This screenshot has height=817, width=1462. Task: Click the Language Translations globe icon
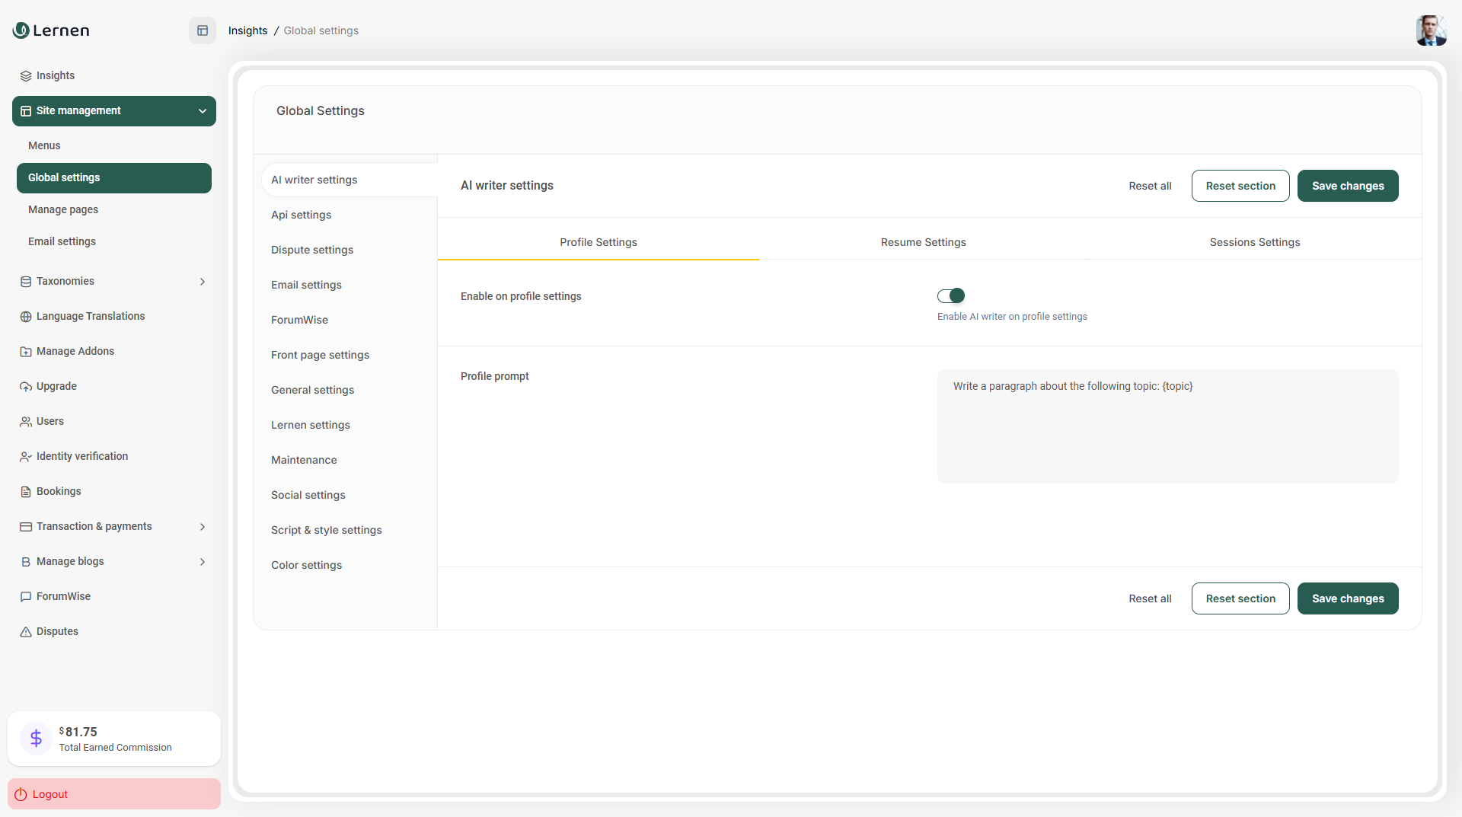point(26,317)
